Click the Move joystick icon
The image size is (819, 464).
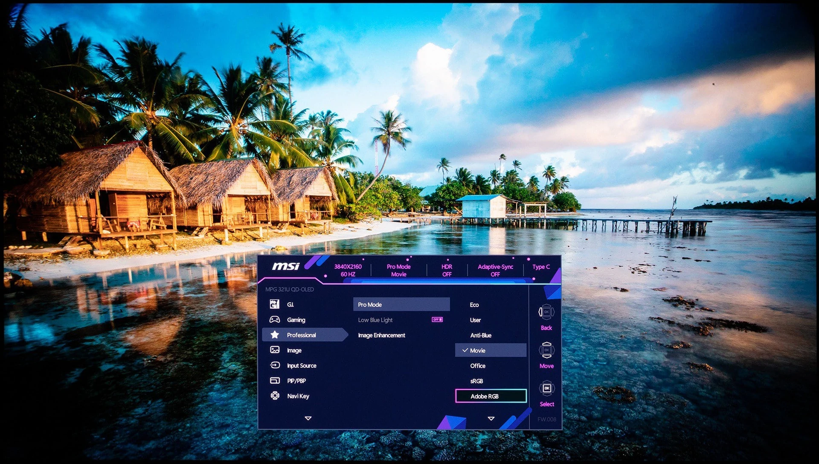pos(546,350)
